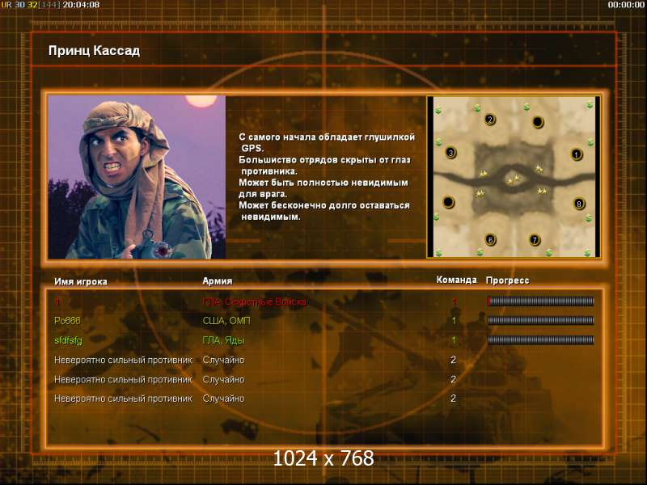Click the dollar supply icon just below start position 8

point(589,217)
